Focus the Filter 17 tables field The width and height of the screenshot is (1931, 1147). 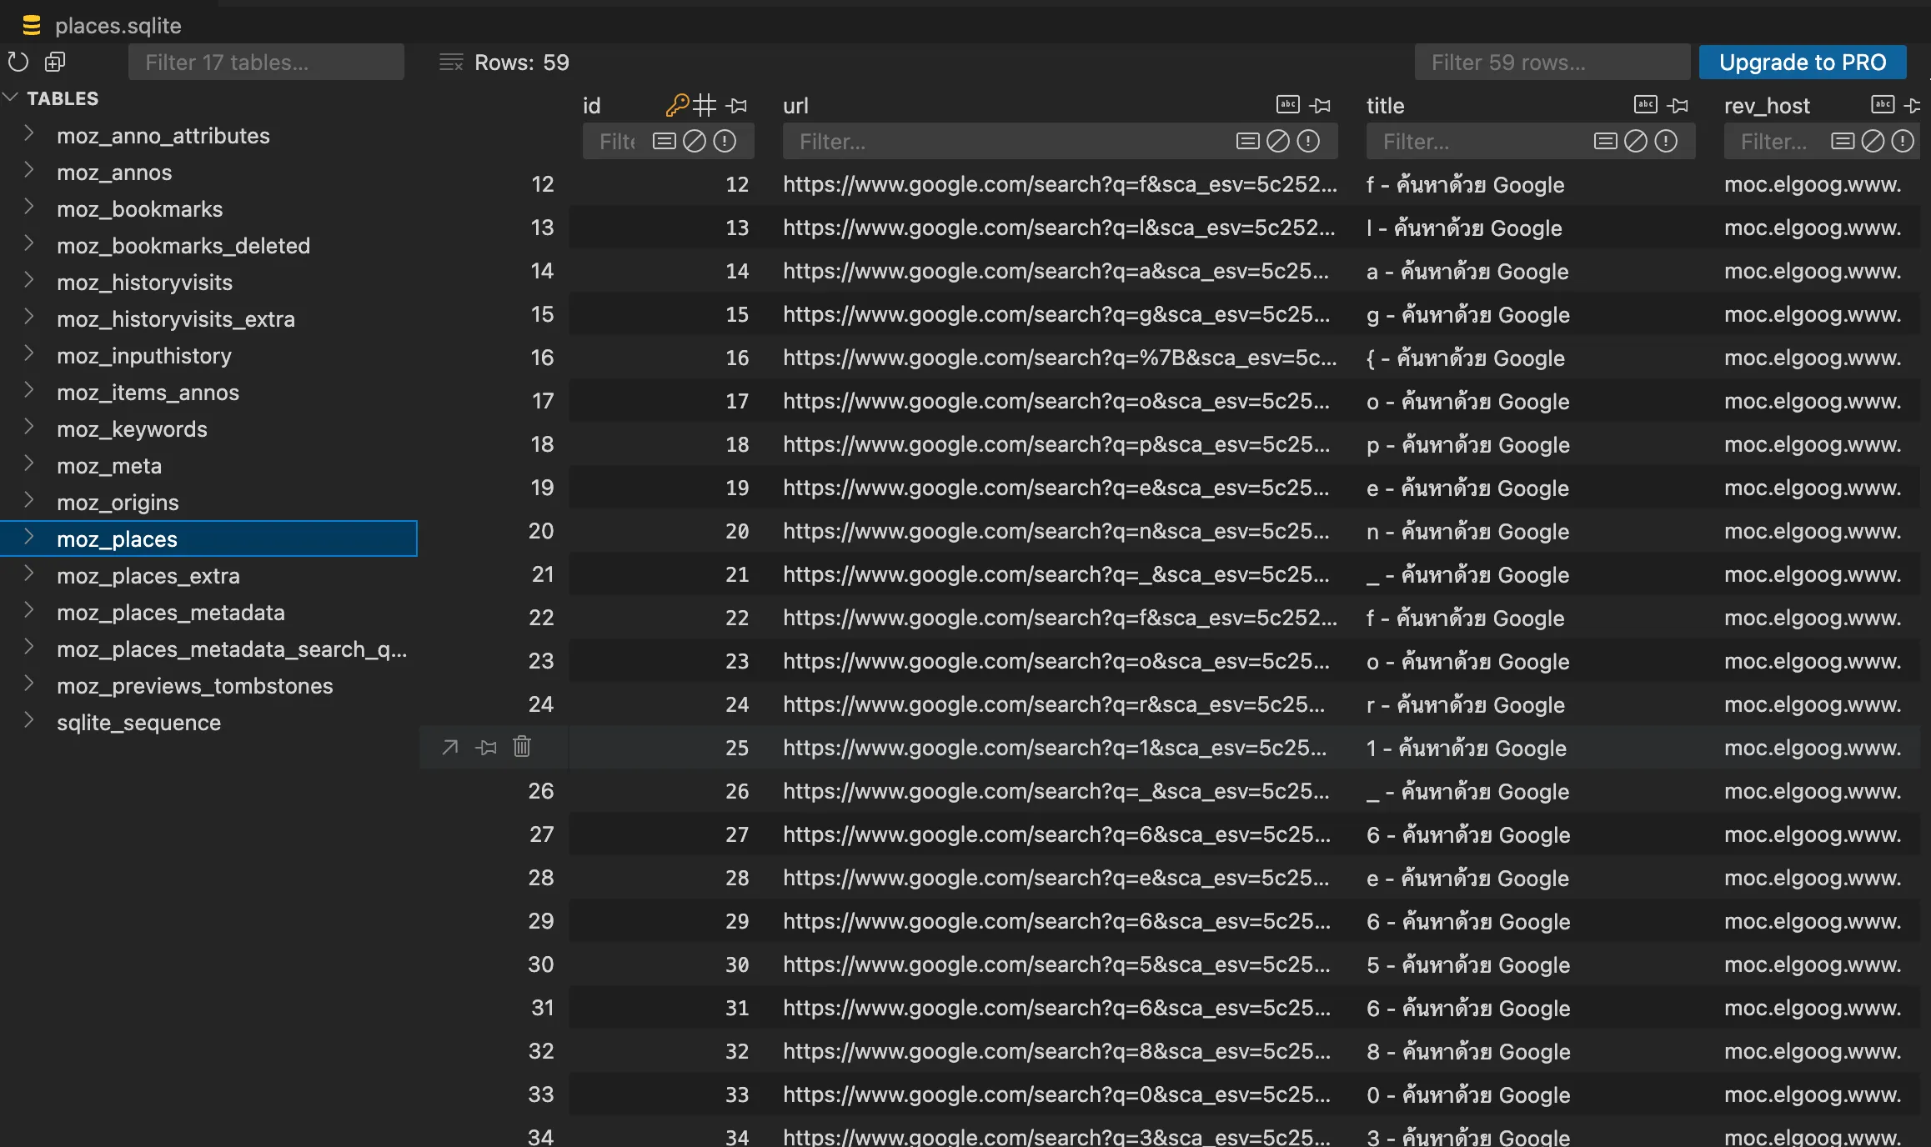[266, 63]
